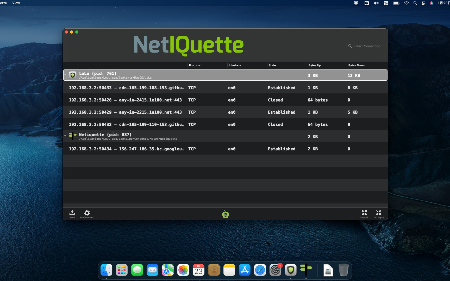Click the Bytes Down column header

click(x=357, y=65)
